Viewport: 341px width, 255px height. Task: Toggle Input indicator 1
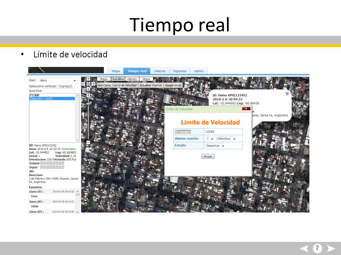42,168
